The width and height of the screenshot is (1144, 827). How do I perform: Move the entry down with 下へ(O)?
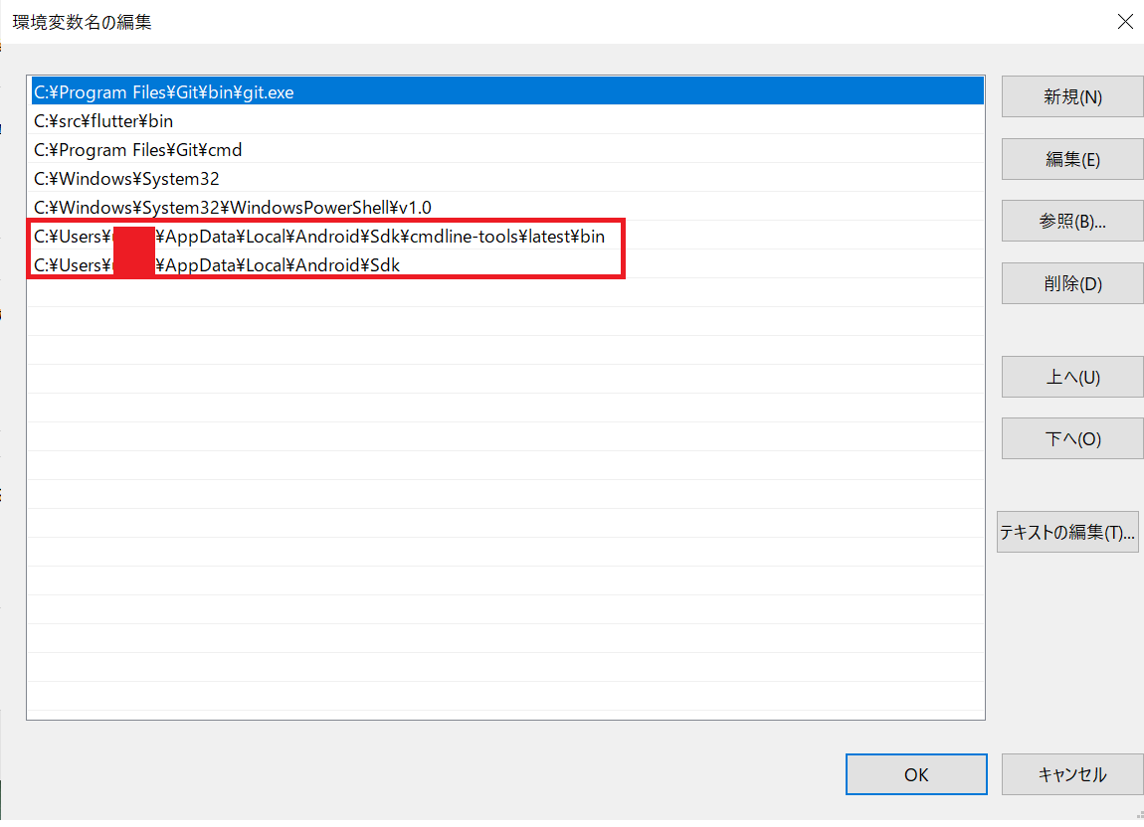click(x=1071, y=438)
